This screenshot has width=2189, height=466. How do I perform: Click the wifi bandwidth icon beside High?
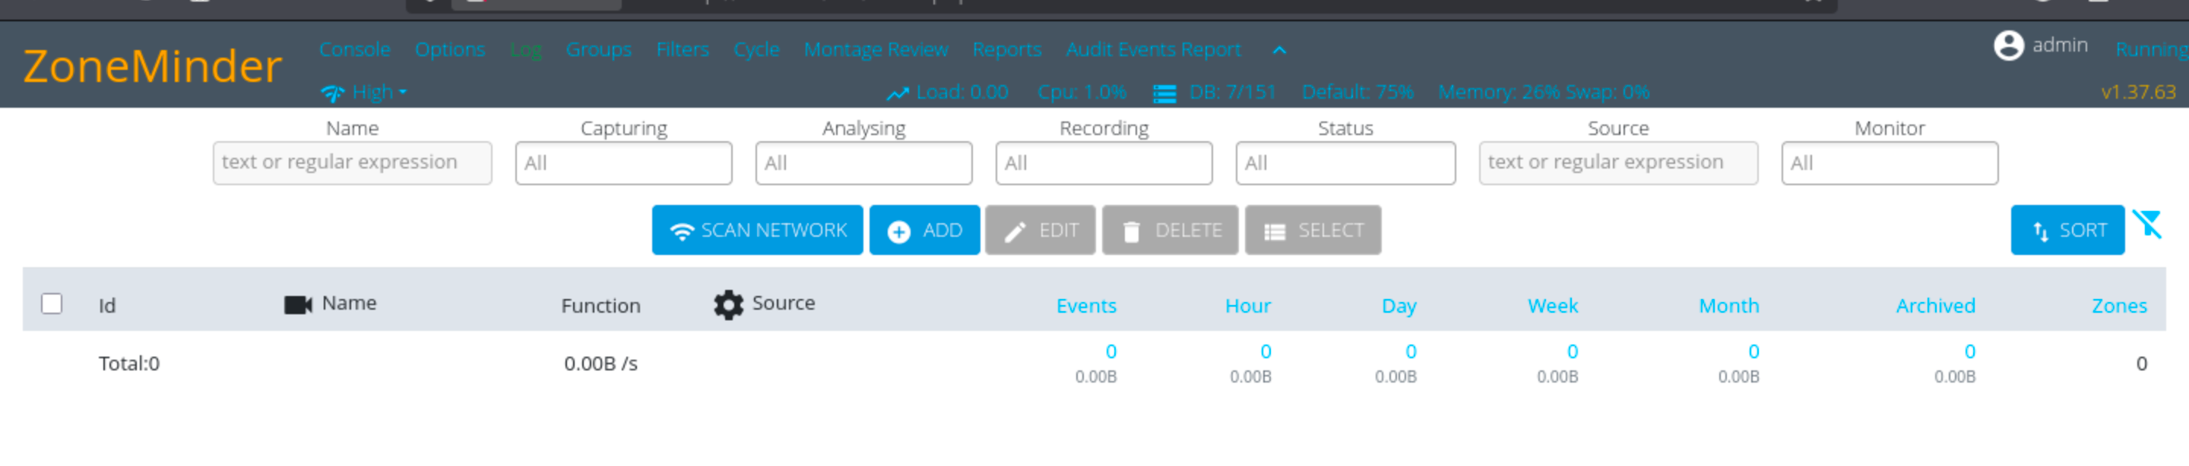click(x=332, y=93)
